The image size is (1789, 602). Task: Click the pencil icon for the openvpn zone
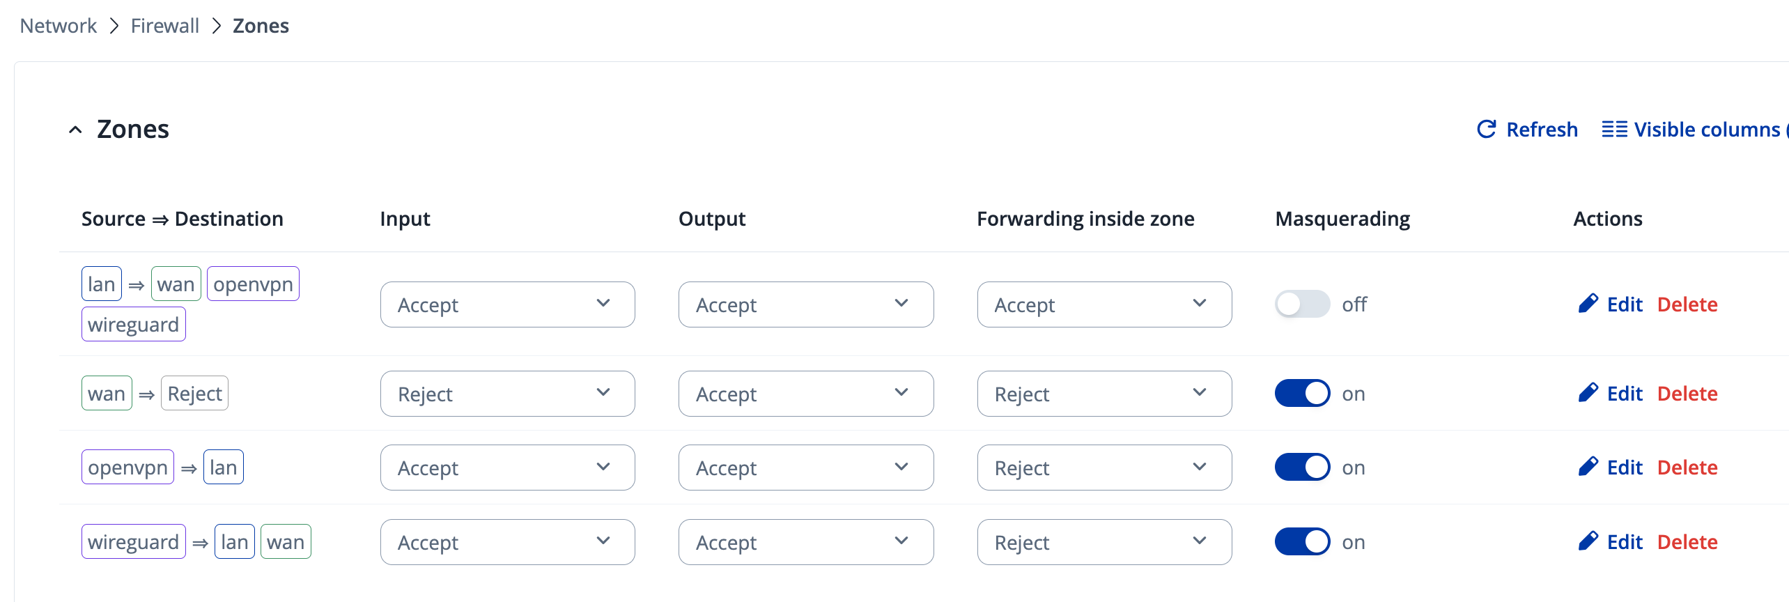[x=1588, y=467]
